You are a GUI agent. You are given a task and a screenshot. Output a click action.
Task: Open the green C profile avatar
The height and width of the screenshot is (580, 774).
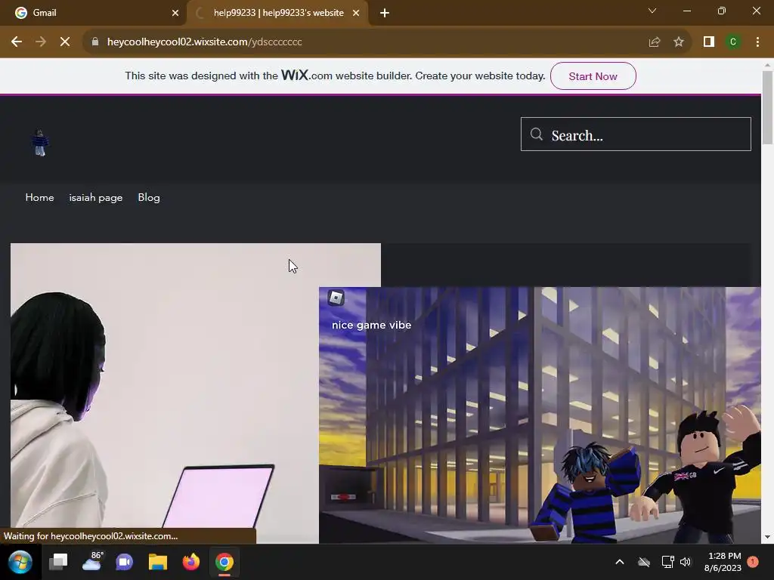733,42
